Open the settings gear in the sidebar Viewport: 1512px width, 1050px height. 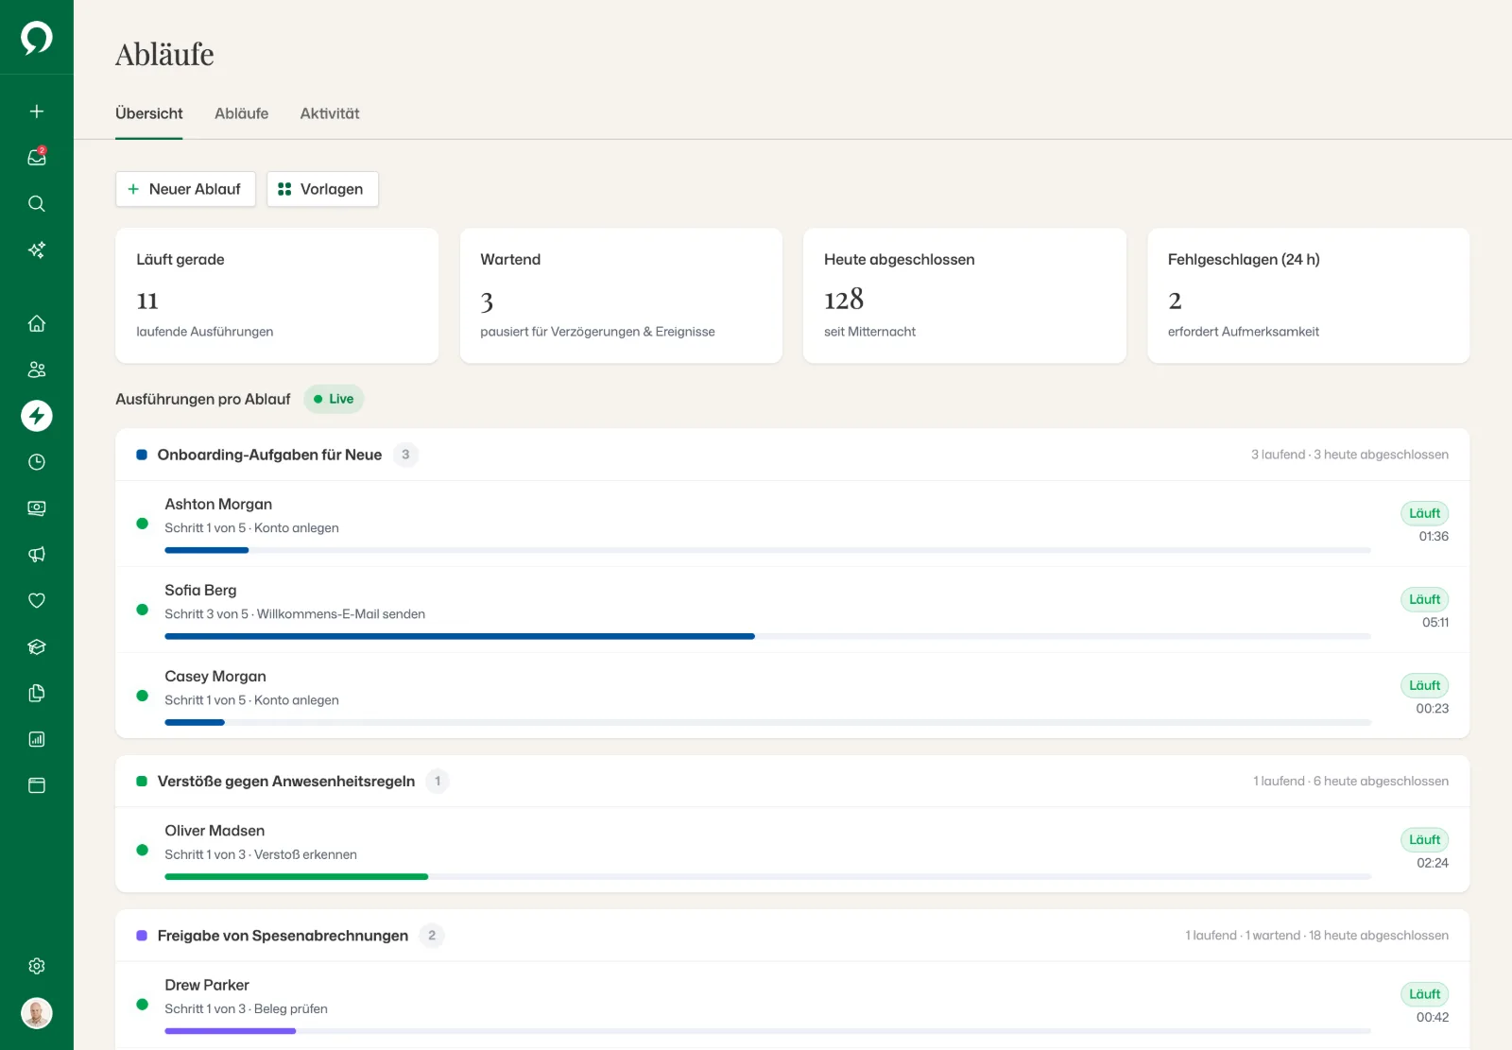point(37,966)
